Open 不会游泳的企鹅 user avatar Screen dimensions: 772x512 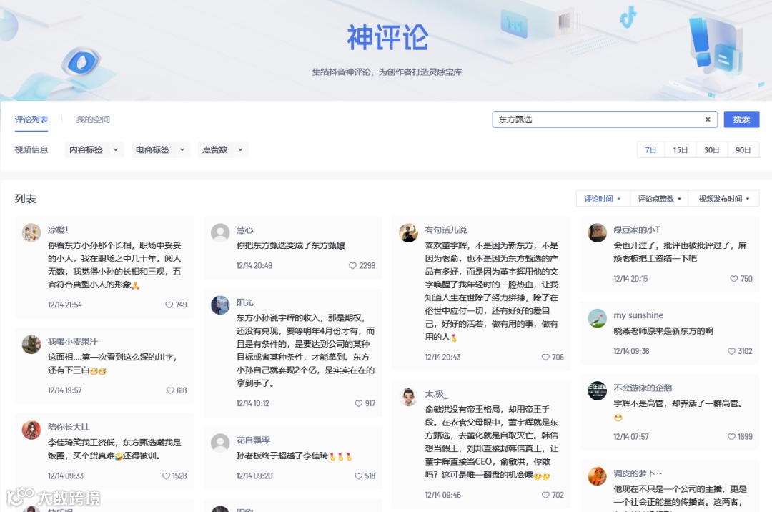tap(597, 390)
